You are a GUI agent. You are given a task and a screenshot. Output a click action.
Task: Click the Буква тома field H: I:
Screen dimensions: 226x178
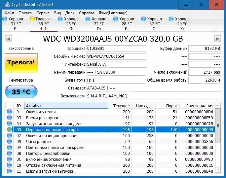[x=116, y=80]
